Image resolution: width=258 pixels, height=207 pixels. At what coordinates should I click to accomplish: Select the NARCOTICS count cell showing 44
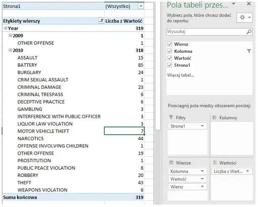coord(124,139)
